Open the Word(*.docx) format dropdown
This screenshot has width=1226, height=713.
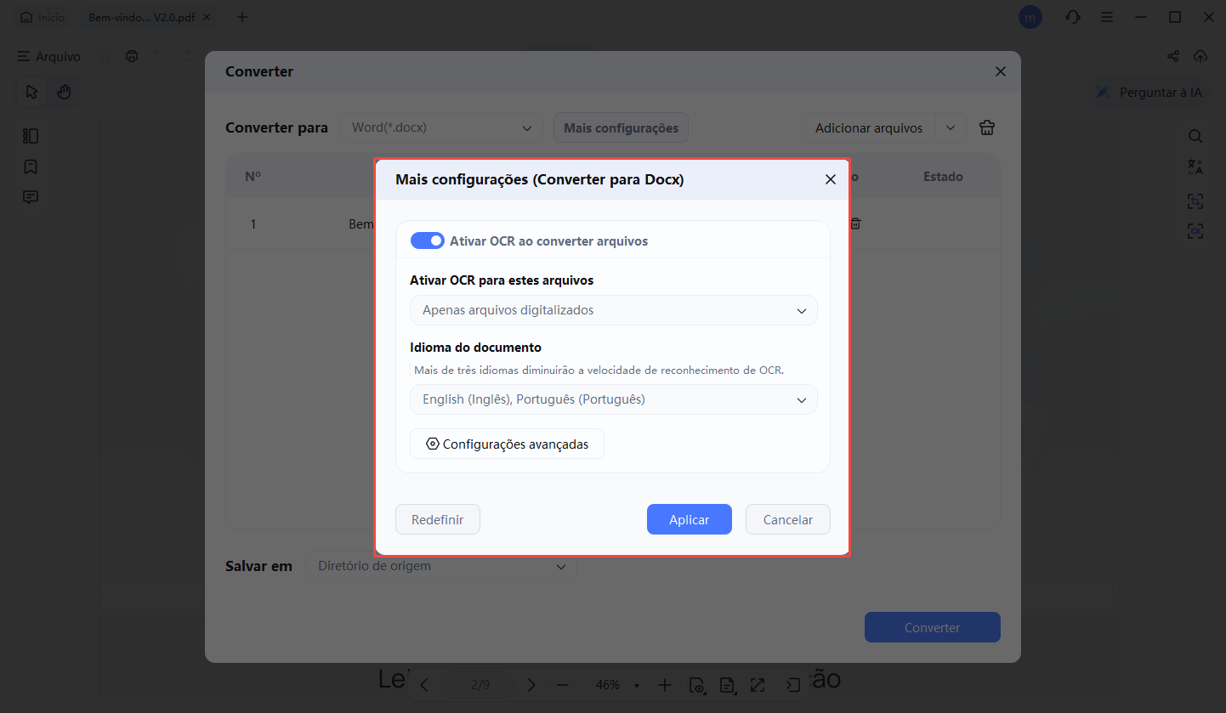[441, 127]
